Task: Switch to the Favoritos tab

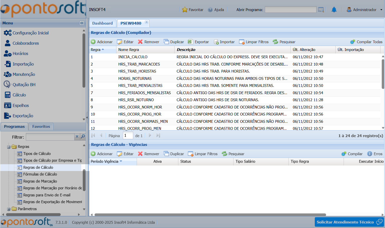Action: (41, 127)
